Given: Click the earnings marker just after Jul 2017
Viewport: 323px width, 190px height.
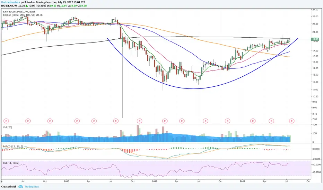Looking at the screenshot, I should pos(291,121).
